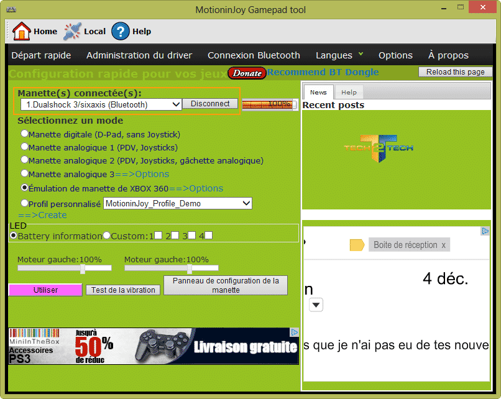Click the Local plug icon

(72, 31)
